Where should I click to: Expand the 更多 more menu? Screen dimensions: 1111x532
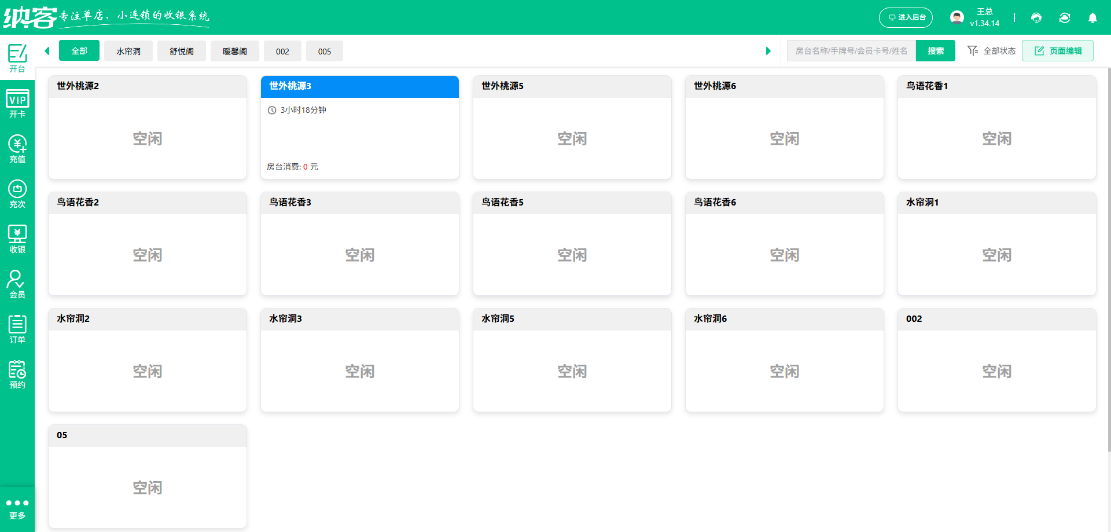[17, 509]
